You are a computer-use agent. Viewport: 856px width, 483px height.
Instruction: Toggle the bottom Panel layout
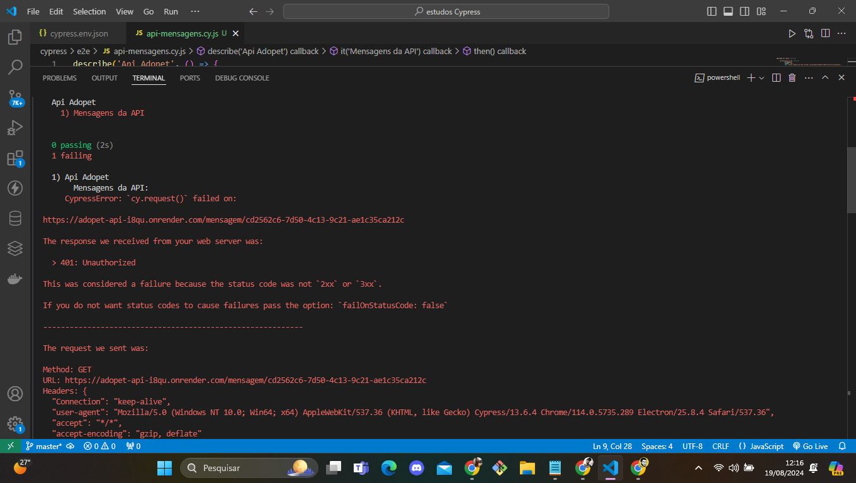click(728, 11)
